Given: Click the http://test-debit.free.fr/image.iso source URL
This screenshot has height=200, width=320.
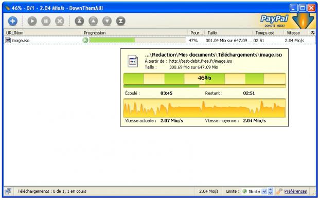Looking at the screenshot, I should (201, 61).
